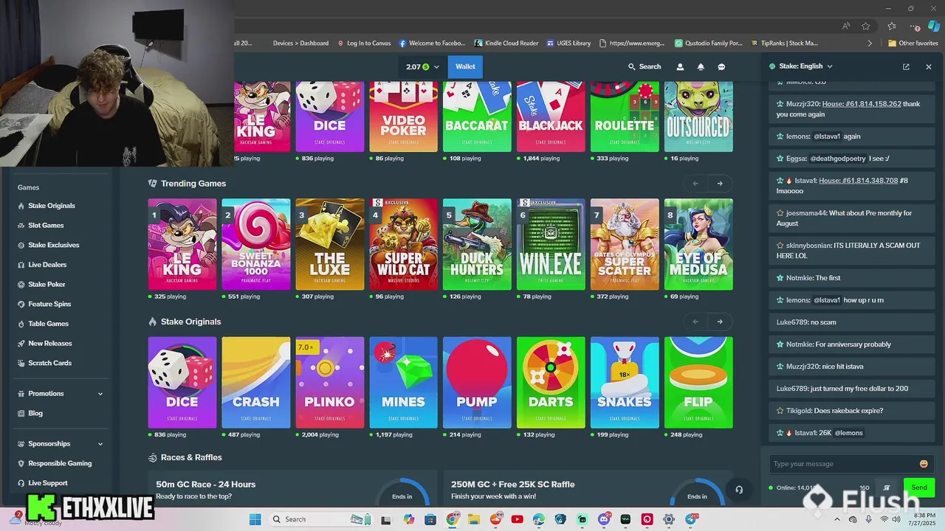Viewport: 945px width, 531px height.
Task: Open Sweet Bonanza 1000 game
Action: click(256, 244)
